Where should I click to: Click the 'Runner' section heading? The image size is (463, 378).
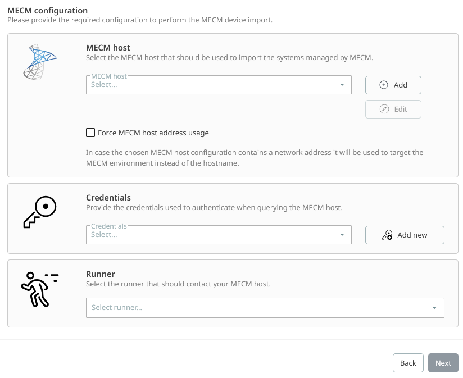pyautogui.click(x=101, y=274)
